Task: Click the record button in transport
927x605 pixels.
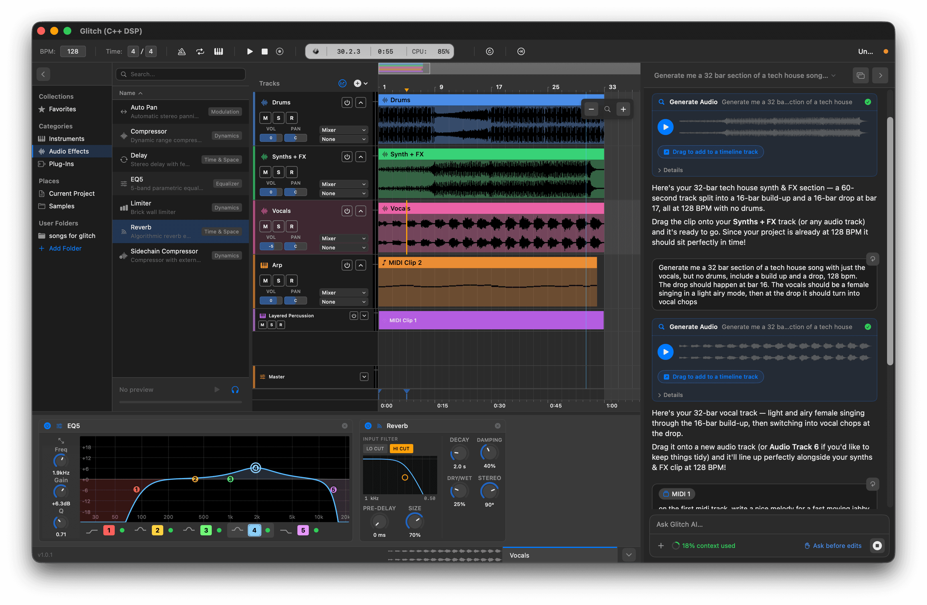Action: click(280, 51)
